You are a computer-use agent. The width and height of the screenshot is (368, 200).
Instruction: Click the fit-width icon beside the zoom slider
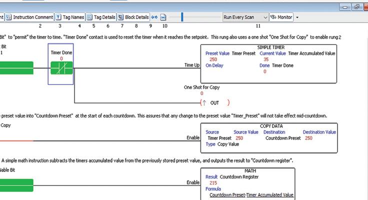[163, 17]
